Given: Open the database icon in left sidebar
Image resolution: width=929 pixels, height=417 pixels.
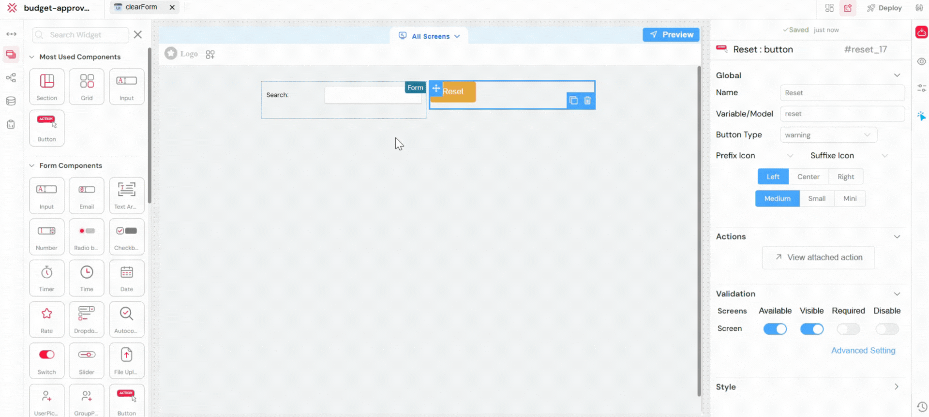Looking at the screenshot, I should 11,101.
